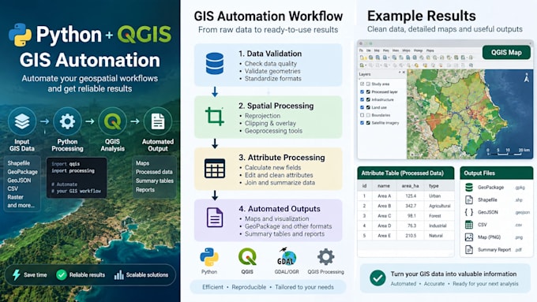Select the Satellite imagery layer name
Screen dimensions: 537x302
coord(385,123)
